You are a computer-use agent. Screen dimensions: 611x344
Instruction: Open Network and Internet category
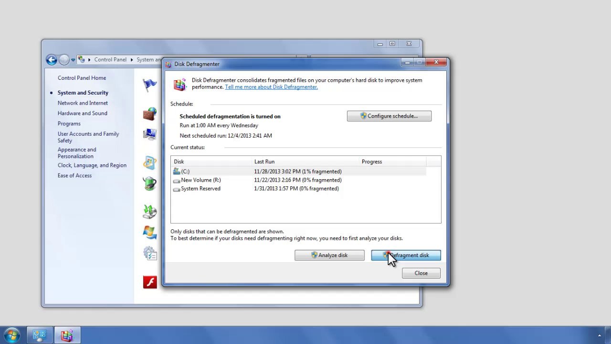(83, 103)
